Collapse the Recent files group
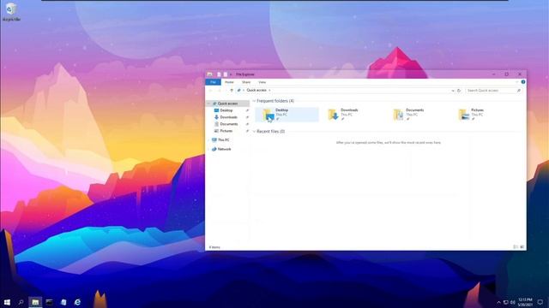 coord(254,132)
